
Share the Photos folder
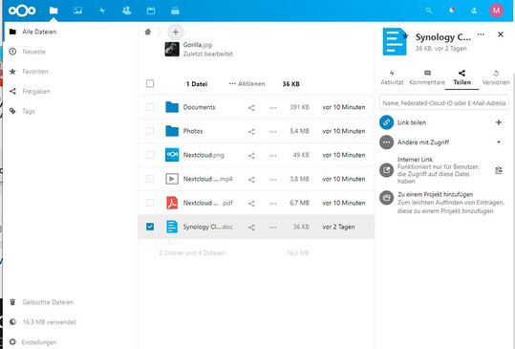[251, 131]
